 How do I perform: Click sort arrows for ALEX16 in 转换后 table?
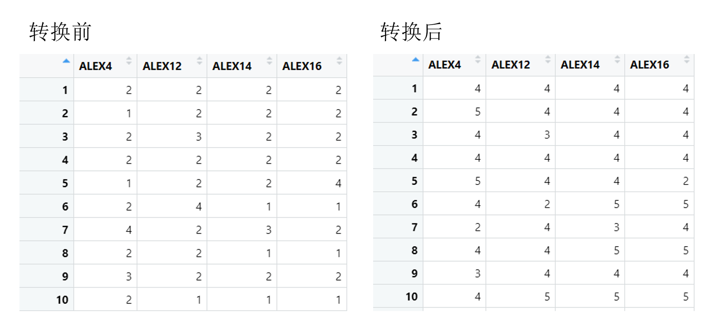point(687,60)
